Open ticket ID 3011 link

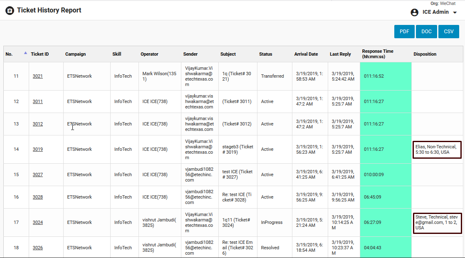(38, 101)
